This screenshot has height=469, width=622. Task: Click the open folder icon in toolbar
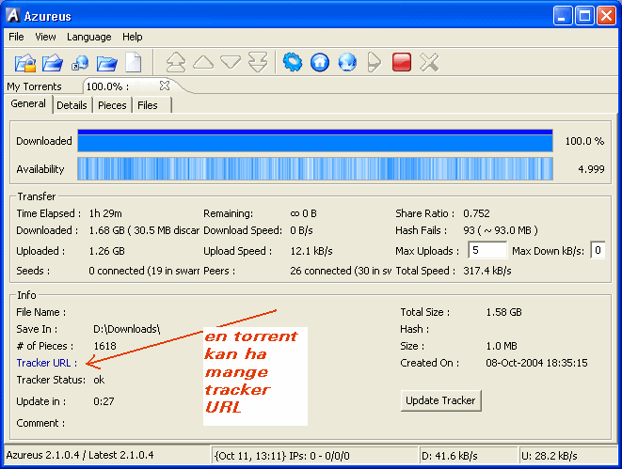[106, 63]
